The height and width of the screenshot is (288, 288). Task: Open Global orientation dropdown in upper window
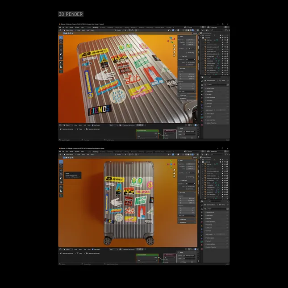[x=119, y=30]
